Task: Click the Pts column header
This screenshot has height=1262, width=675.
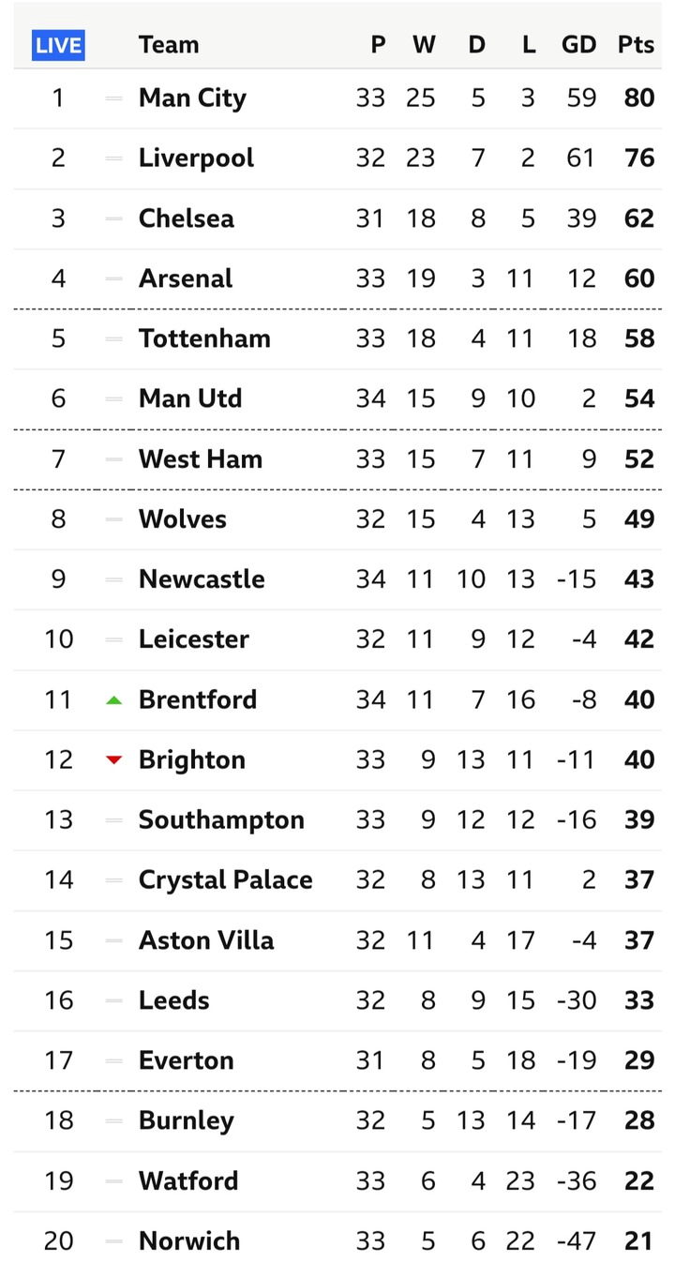Action: (636, 44)
